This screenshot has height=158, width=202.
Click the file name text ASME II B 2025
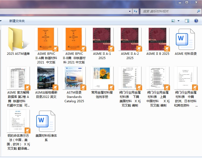(x=158, y=54)
